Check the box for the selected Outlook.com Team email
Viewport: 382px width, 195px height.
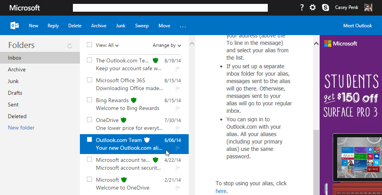pos(89,140)
